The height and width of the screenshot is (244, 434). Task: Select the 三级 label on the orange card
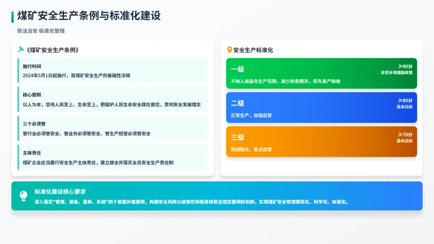pos(237,137)
